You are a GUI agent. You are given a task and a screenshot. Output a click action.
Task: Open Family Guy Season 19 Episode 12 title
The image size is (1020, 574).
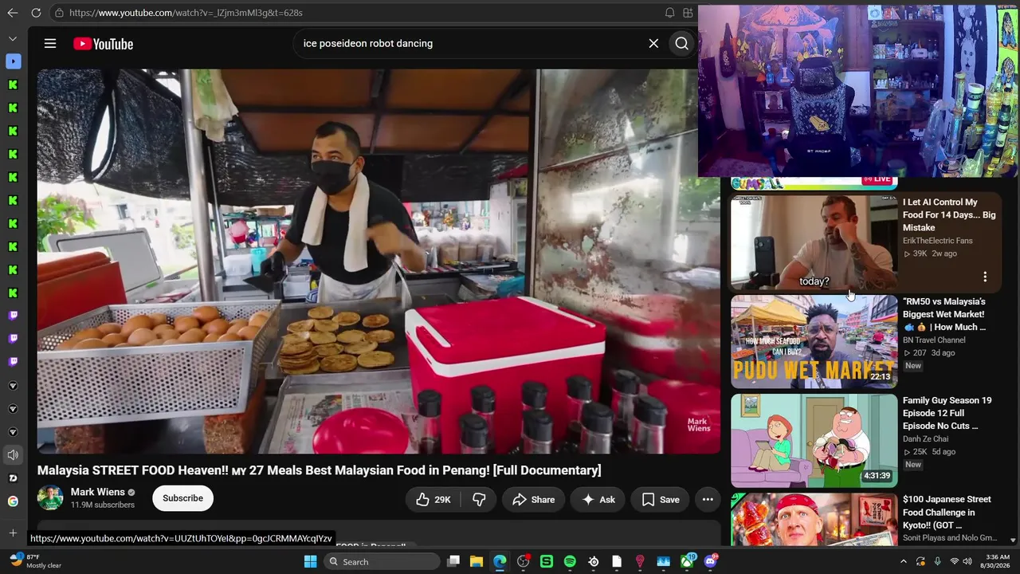tap(947, 413)
